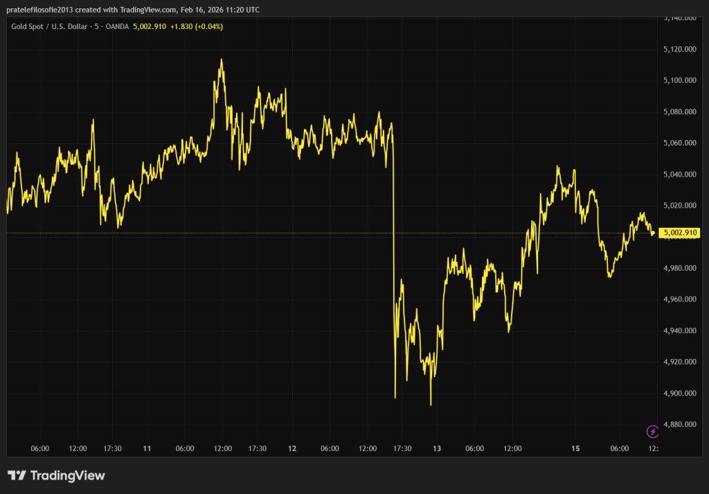Click the purple lightning bolt icon

pos(652,432)
